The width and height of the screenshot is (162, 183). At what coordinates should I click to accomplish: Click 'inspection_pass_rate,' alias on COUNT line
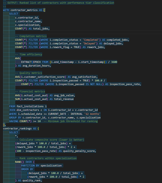(x=125, y=84)
